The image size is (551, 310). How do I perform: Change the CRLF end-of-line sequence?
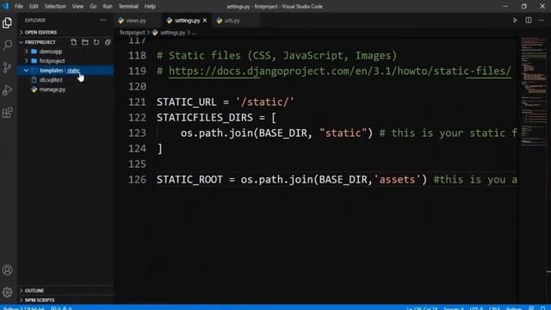click(494, 308)
